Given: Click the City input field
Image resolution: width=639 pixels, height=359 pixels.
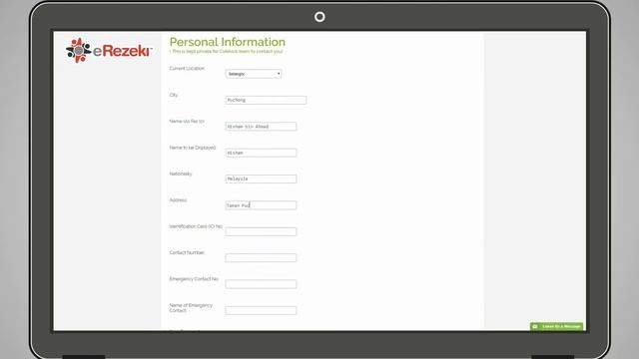Looking at the screenshot, I should tap(266, 100).
